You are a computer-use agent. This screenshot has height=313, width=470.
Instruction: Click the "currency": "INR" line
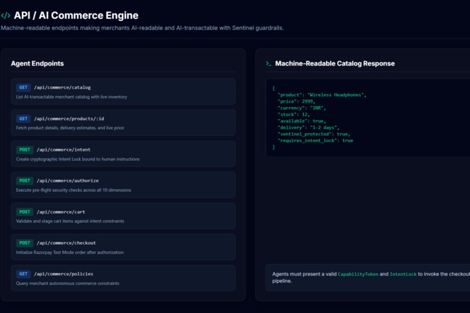coord(301,108)
